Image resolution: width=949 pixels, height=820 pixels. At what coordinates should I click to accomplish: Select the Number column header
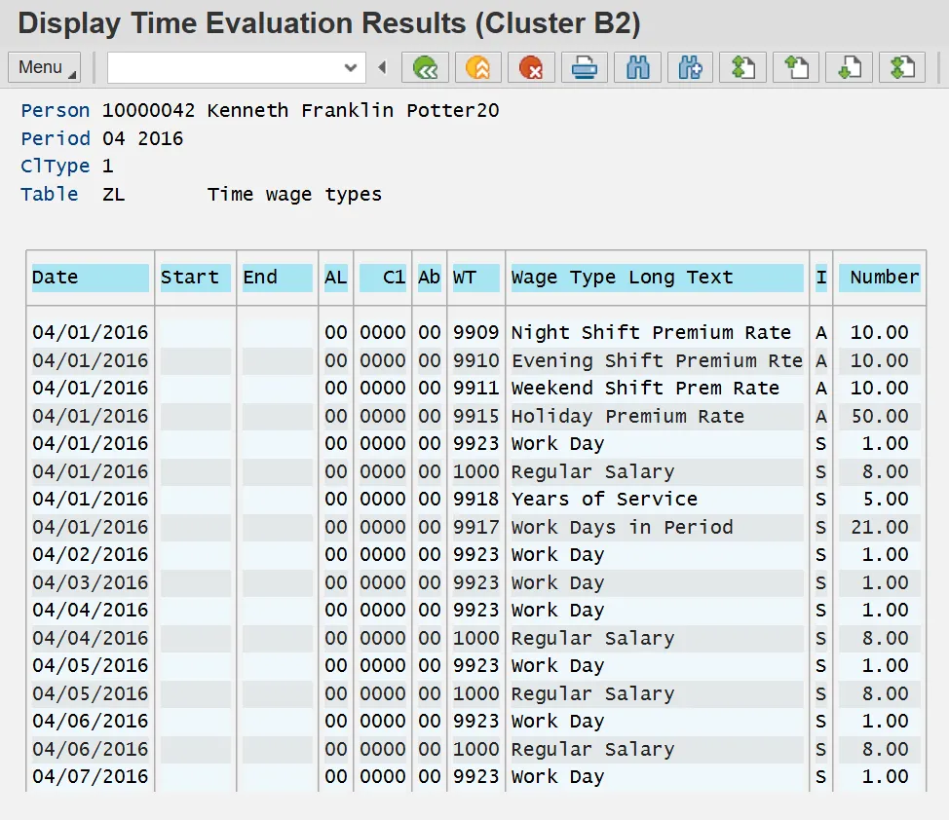(880, 278)
